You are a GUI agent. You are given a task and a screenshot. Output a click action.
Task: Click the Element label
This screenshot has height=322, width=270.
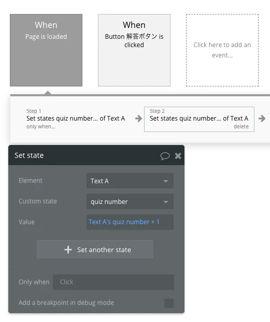pyautogui.click(x=31, y=181)
